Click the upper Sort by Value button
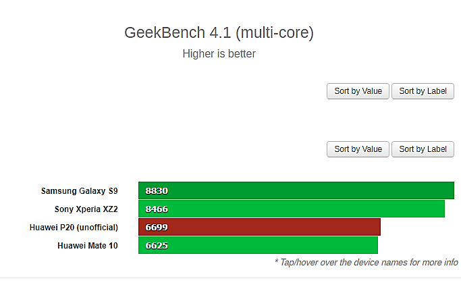 tap(358, 91)
